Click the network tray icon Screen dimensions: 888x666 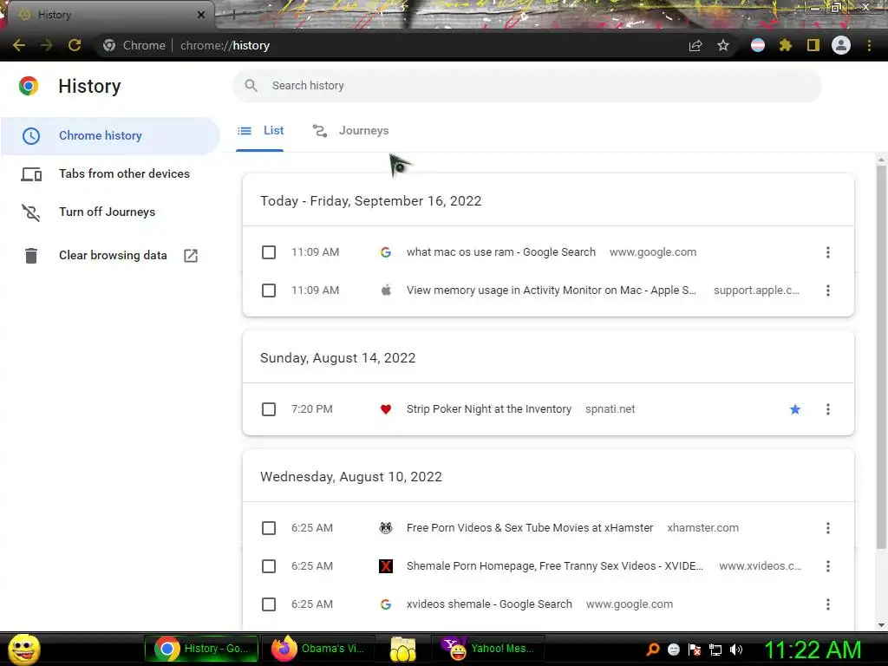click(715, 650)
